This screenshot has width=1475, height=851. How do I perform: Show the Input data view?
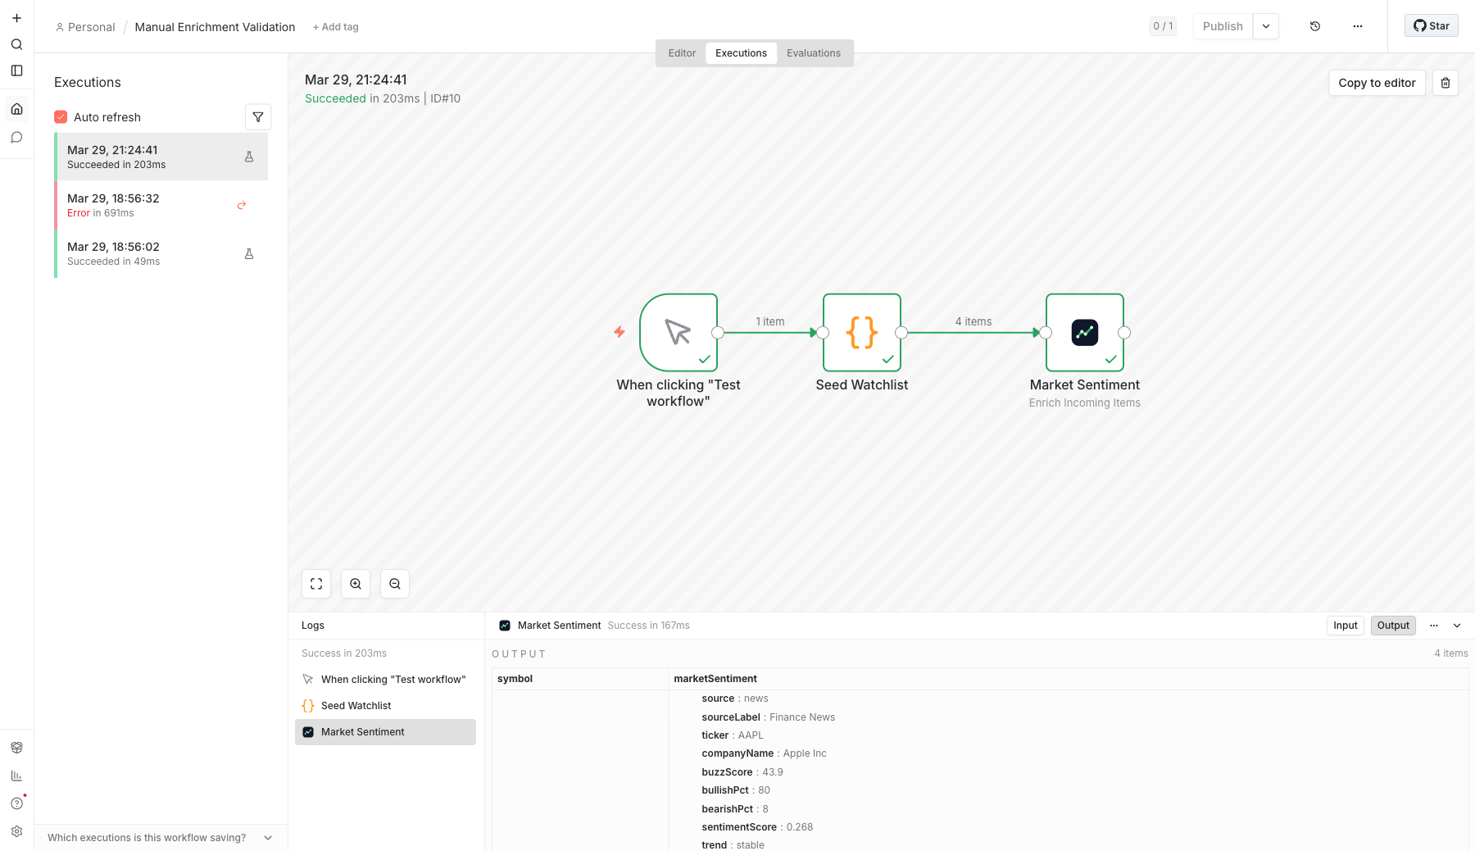[x=1346, y=626]
